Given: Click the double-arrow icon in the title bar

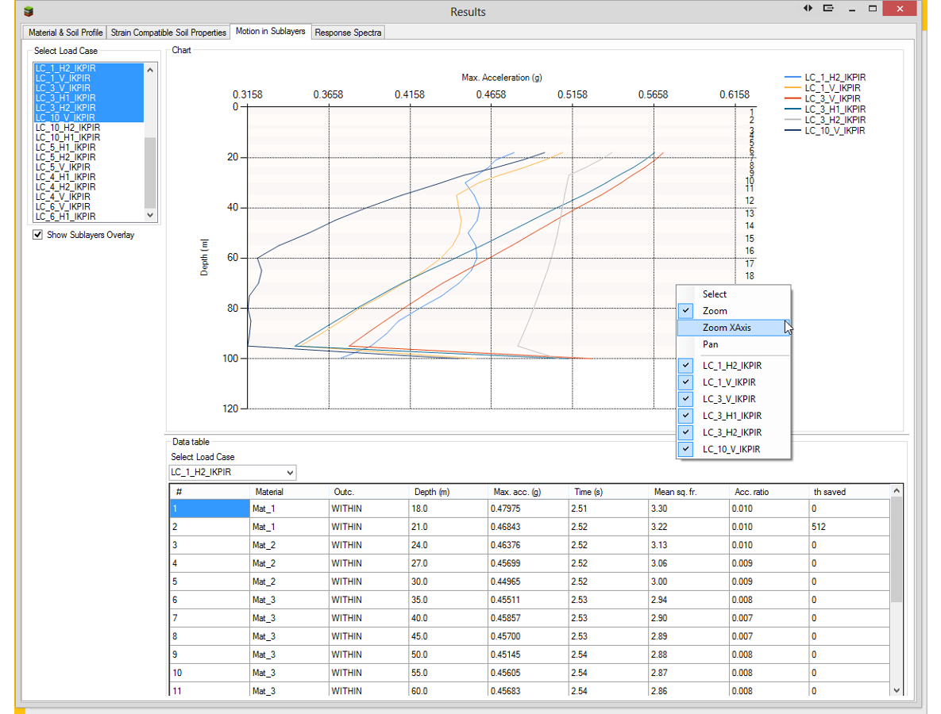Looking at the screenshot, I should [x=808, y=9].
